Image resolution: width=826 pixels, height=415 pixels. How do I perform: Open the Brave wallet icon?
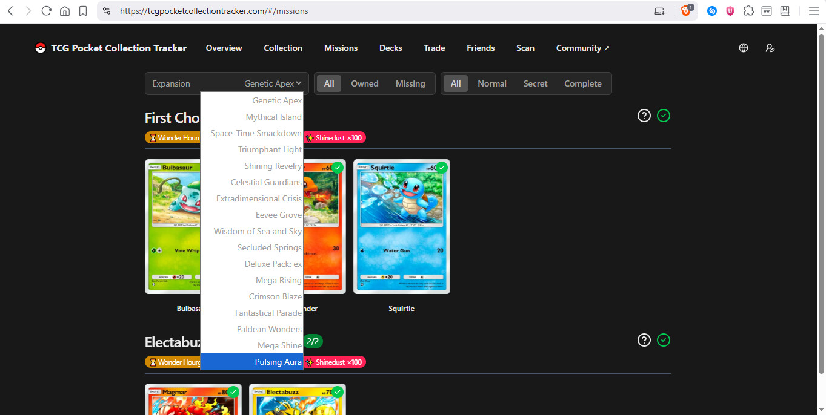click(767, 11)
